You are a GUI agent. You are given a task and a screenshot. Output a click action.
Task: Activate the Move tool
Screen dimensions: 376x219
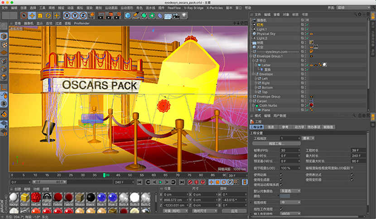click(x=32, y=16)
